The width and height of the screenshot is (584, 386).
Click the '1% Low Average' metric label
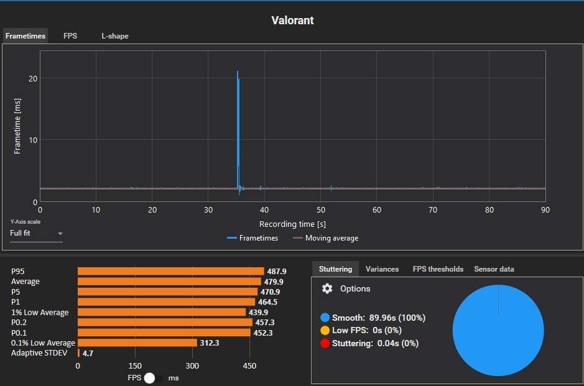pyautogui.click(x=40, y=312)
